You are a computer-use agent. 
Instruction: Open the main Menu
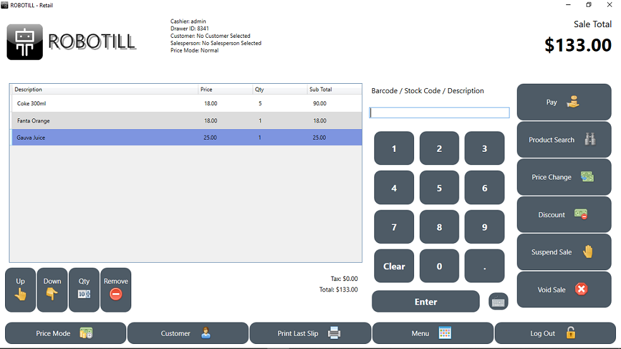tap(432, 333)
